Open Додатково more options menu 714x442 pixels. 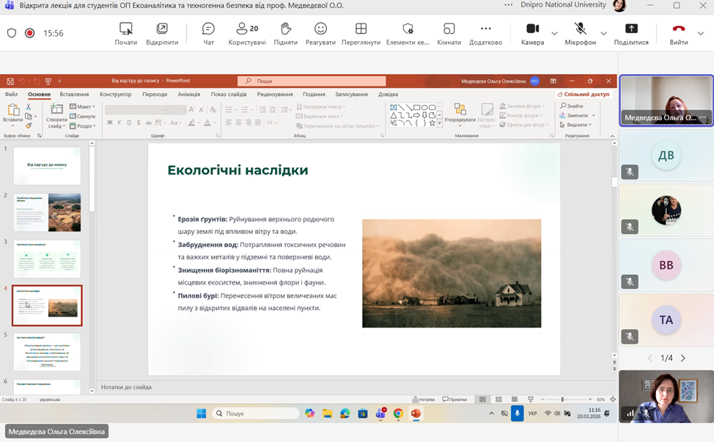[x=485, y=33]
